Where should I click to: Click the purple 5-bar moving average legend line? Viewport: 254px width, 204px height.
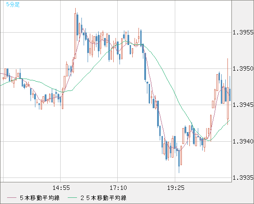[12, 198]
